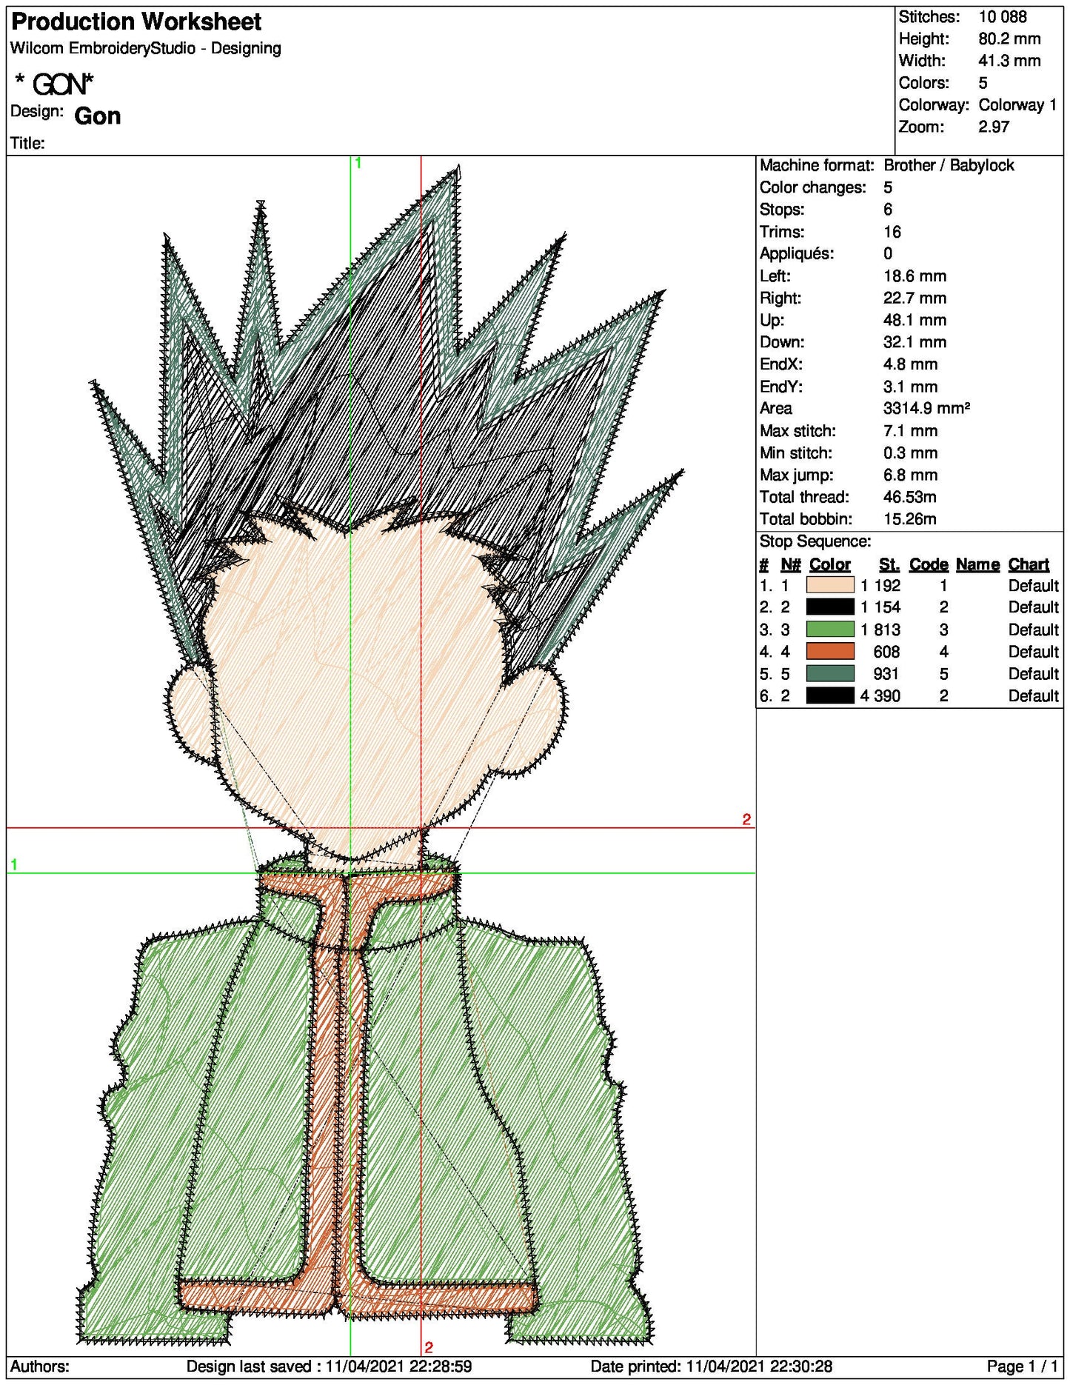
Task: Click the 'Color' column header
Action: coord(829,564)
